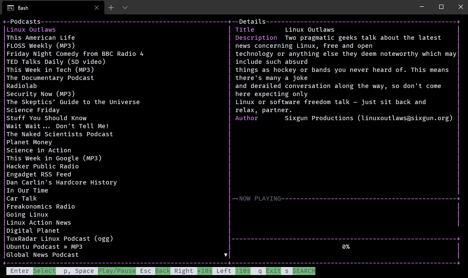
Task: Select Going Linux podcast
Action: coord(27,215)
